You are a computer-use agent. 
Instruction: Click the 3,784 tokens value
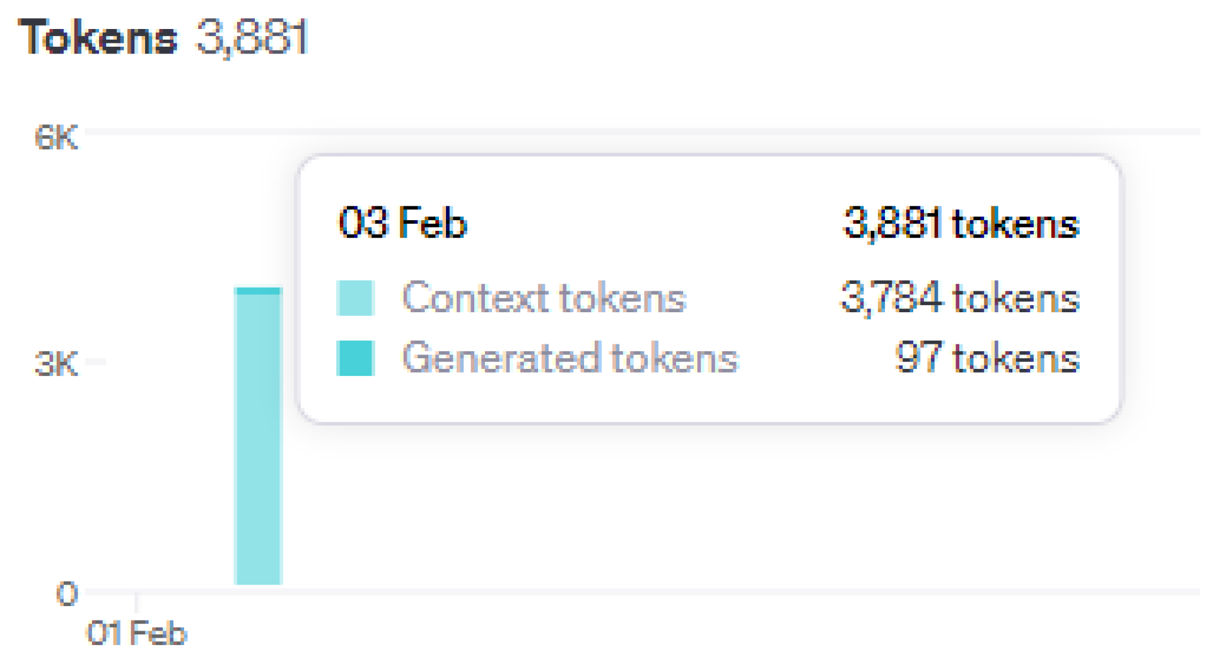tap(960, 298)
